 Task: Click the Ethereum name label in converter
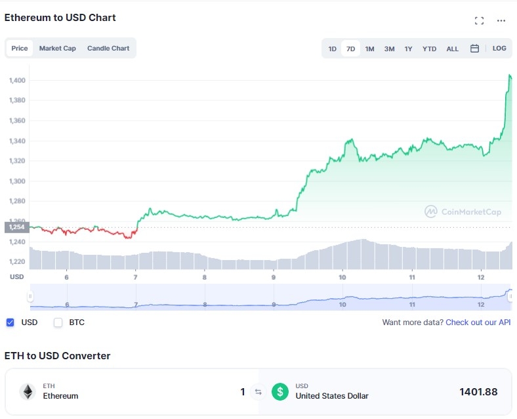click(x=60, y=396)
